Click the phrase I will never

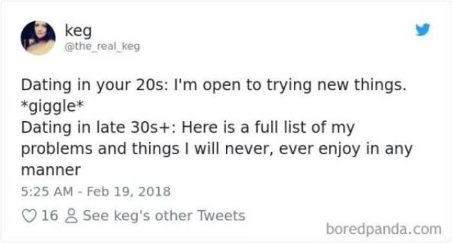pyautogui.click(x=229, y=149)
